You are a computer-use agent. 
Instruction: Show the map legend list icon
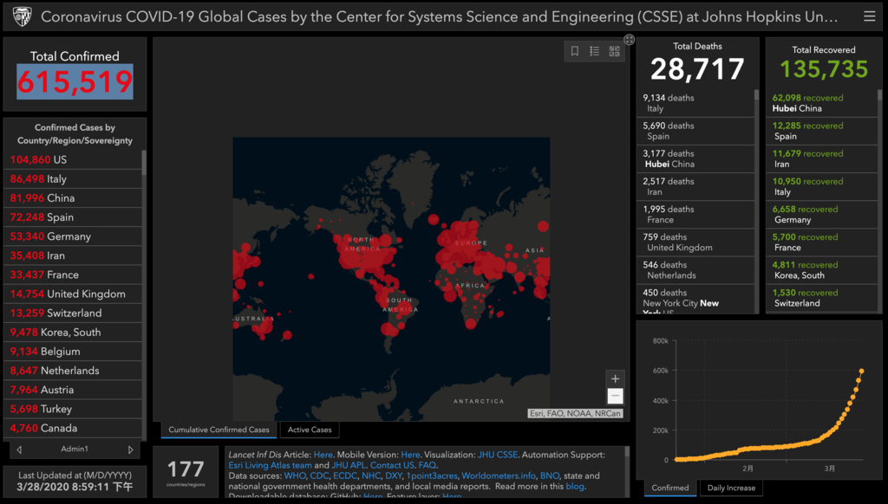click(x=594, y=51)
